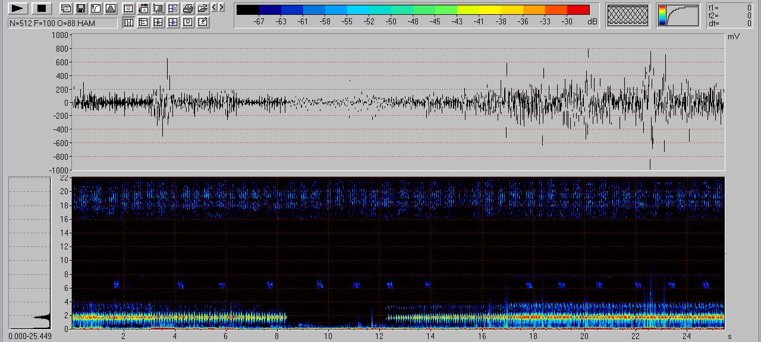Click the printer icon to print
The width and height of the screenshot is (761, 342).
click(188, 8)
